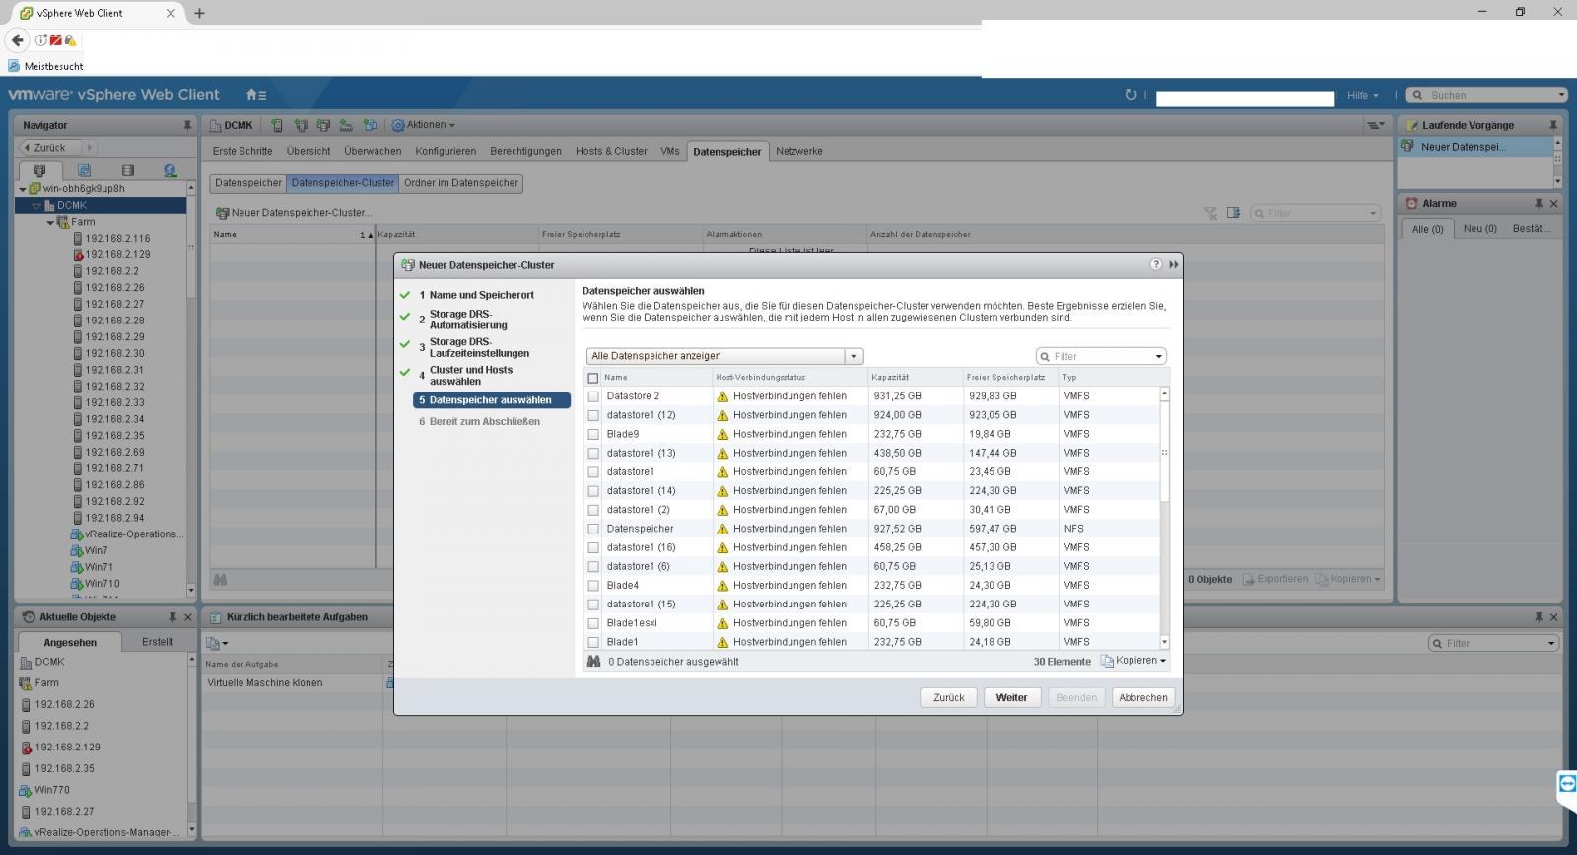The height and width of the screenshot is (855, 1577).
Task: Collapse the DCMK tree node
Action: click(x=36, y=206)
